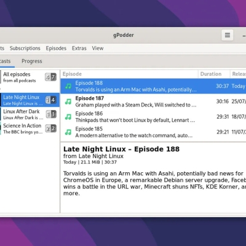Click the 11/07 release date cell

click(239, 132)
